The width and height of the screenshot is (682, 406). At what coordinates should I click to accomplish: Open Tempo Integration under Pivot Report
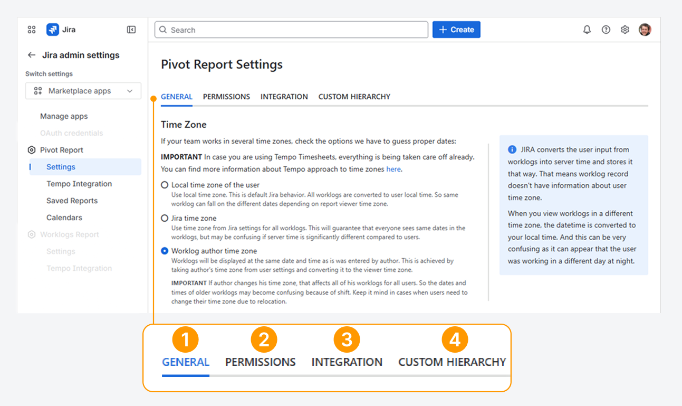click(79, 184)
